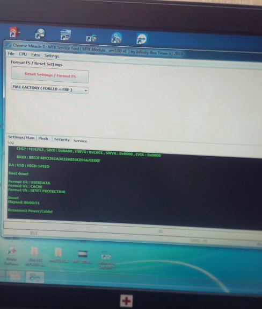The width and height of the screenshot is (262, 309).
Task: Open the small shield shortcut on desktop
Action: click(x=91, y=38)
